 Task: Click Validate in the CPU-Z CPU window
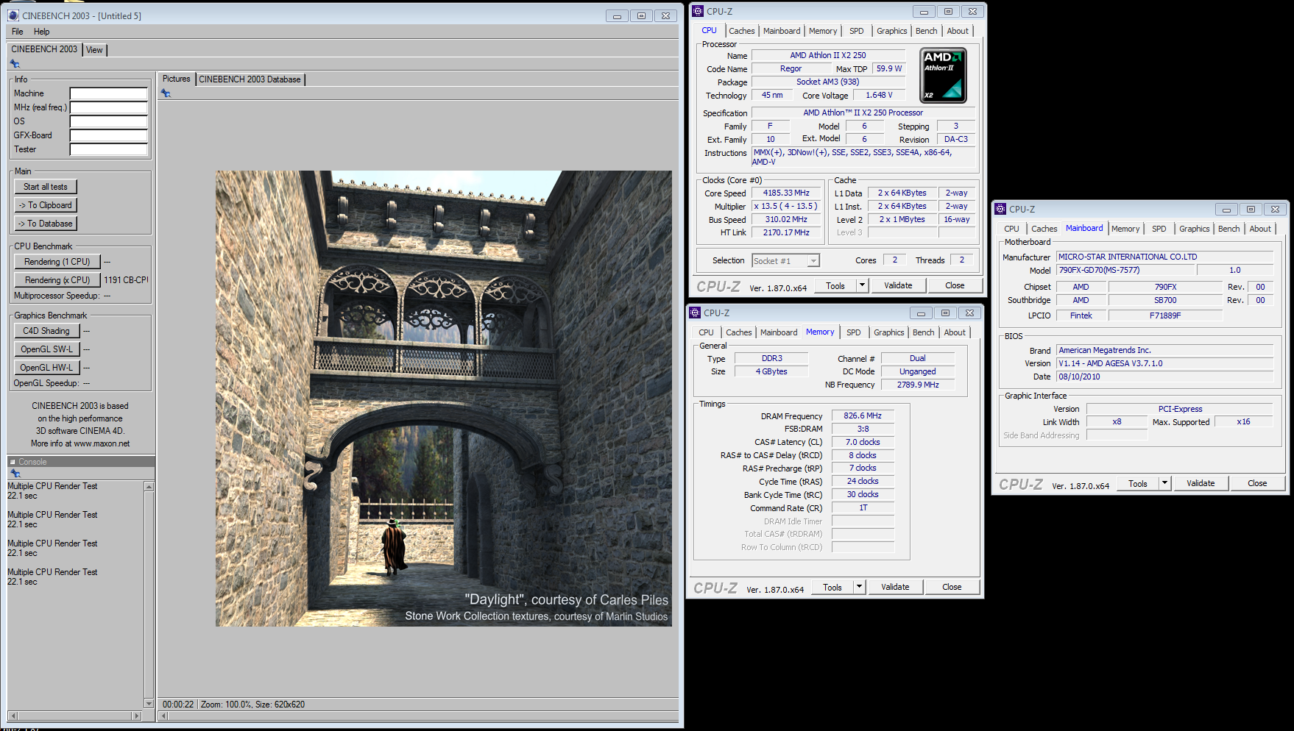coord(898,285)
